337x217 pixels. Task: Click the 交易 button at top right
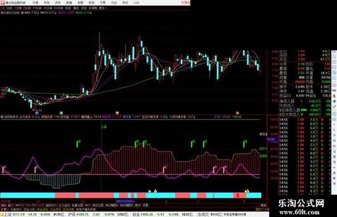tap(185, 3)
